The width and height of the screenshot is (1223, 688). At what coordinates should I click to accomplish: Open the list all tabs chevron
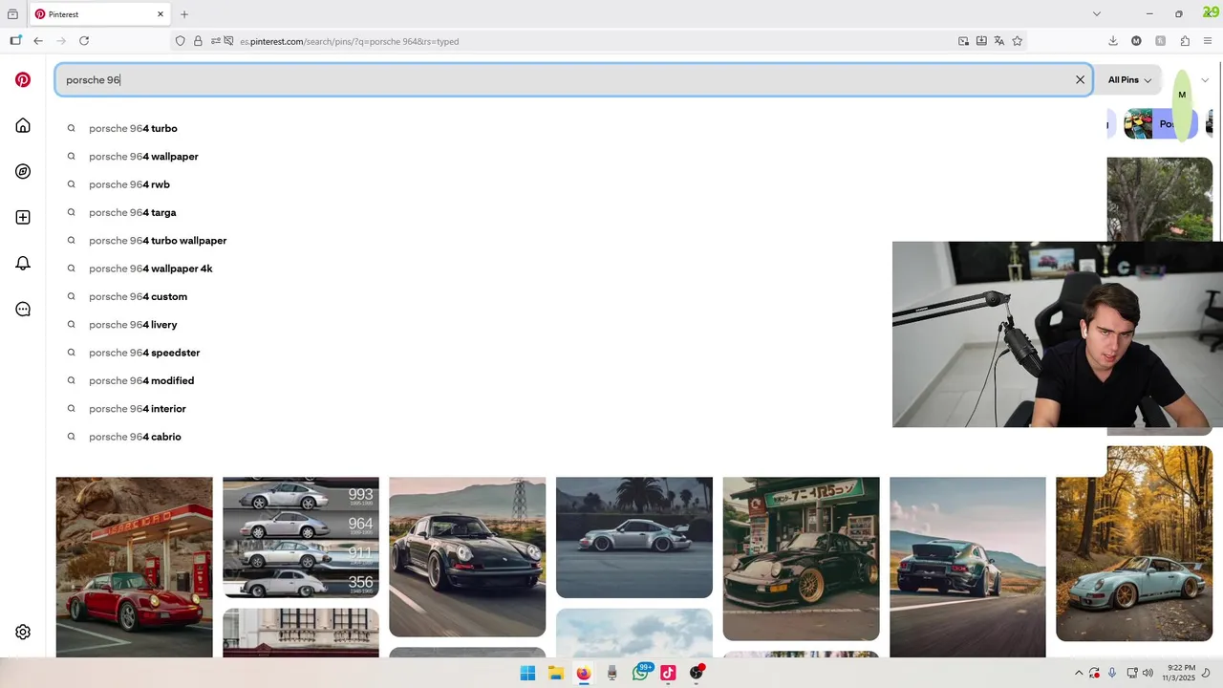pyautogui.click(x=1097, y=14)
